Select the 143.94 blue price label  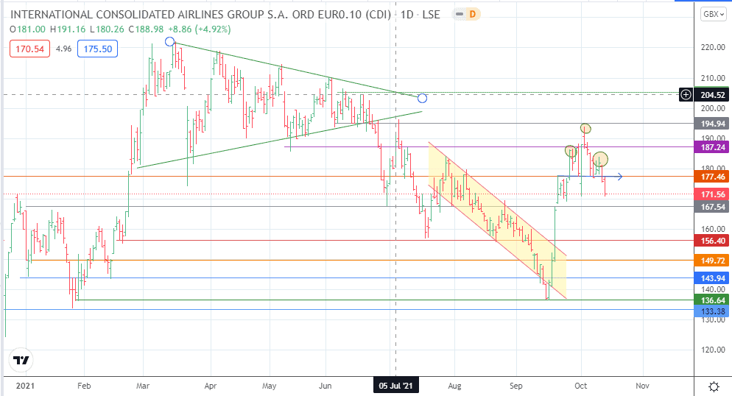point(713,278)
